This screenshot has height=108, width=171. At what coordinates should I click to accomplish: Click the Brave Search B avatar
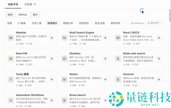tap(64, 100)
